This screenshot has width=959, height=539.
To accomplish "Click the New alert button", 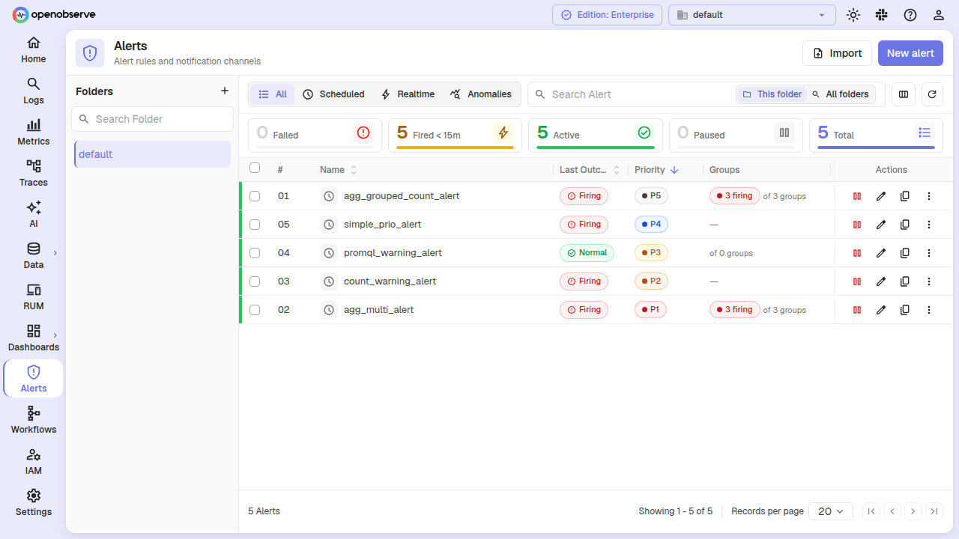I will [x=910, y=53].
